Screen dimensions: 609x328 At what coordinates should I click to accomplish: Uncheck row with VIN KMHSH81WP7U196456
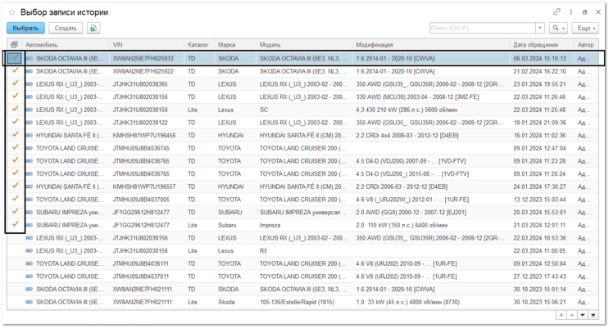point(15,134)
